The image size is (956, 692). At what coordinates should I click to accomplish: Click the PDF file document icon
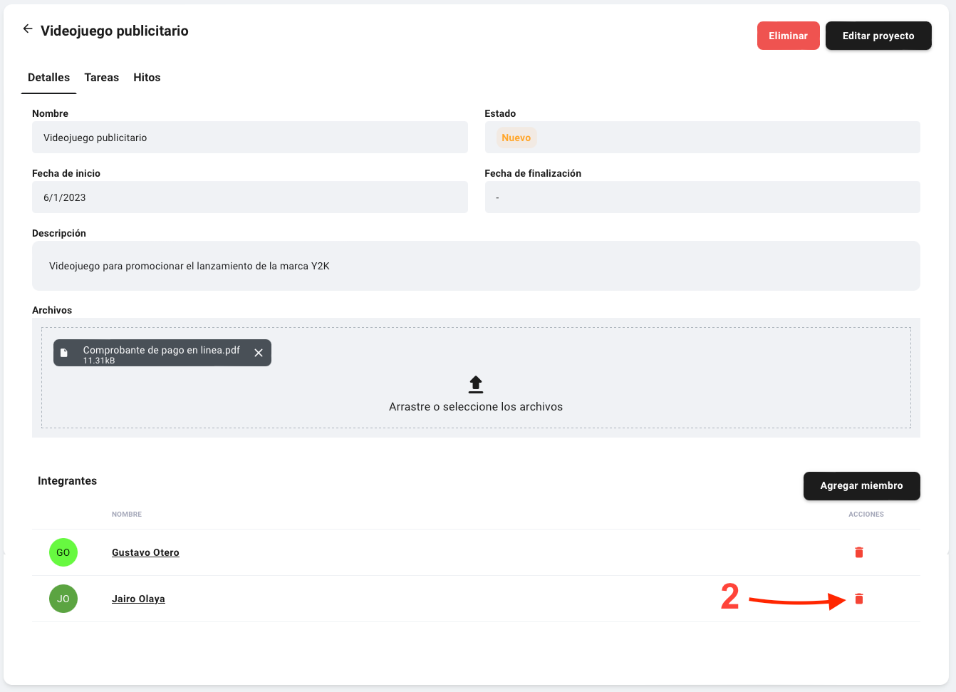pos(64,353)
